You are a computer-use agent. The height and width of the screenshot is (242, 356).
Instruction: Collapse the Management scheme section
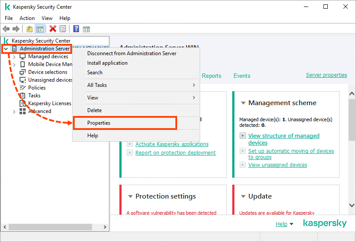243,103
